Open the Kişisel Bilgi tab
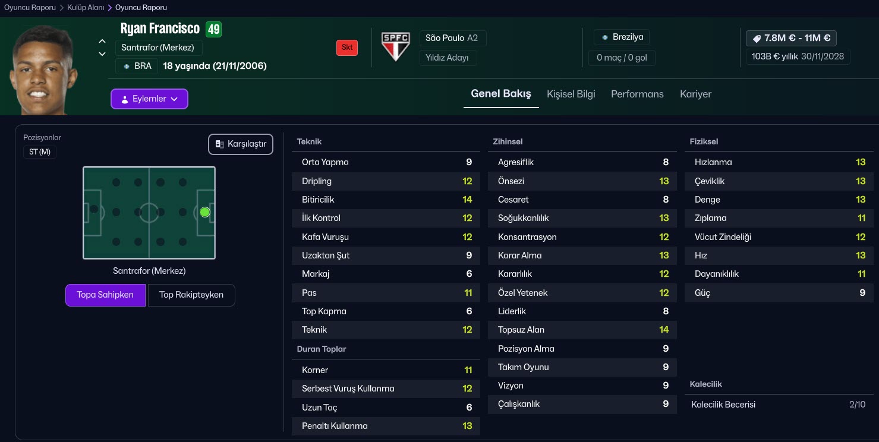This screenshot has height=442, width=879. 571,94
